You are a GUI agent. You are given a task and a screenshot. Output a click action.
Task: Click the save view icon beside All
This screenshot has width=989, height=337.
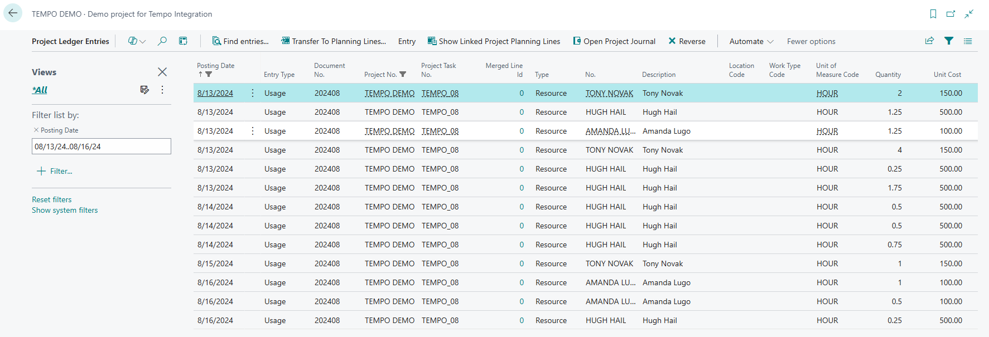pyautogui.click(x=144, y=90)
